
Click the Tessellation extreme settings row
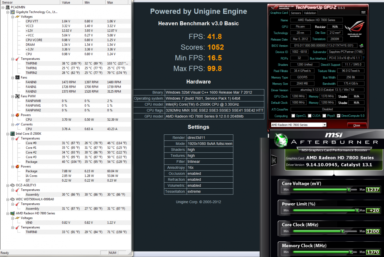pos(198,192)
